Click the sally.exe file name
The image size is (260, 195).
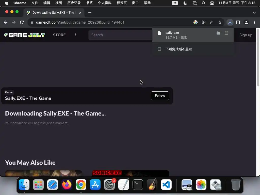(x=172, y=33)
